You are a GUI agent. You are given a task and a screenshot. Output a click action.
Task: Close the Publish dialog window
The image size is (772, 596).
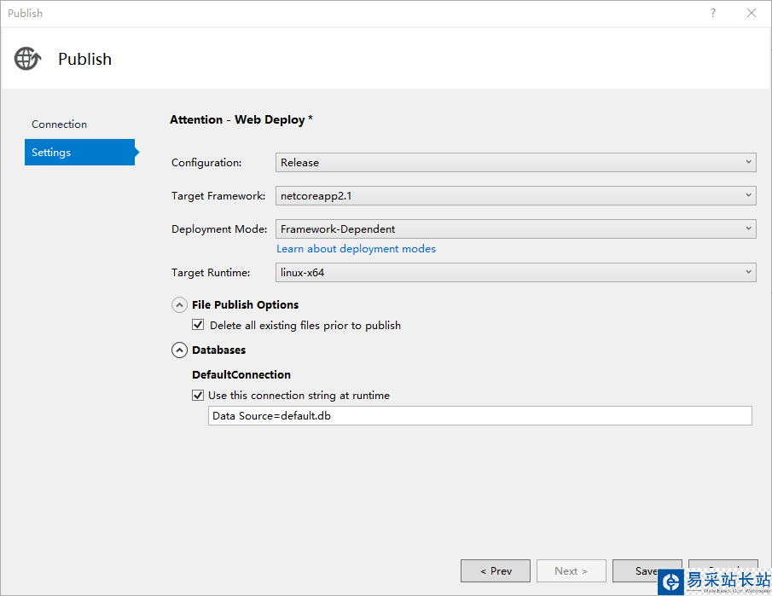(x=752, y=14)
